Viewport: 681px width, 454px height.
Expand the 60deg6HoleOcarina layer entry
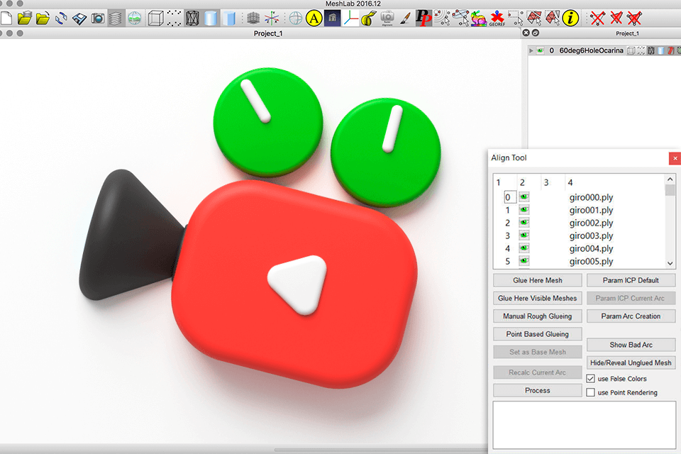[x=531, y=51]
